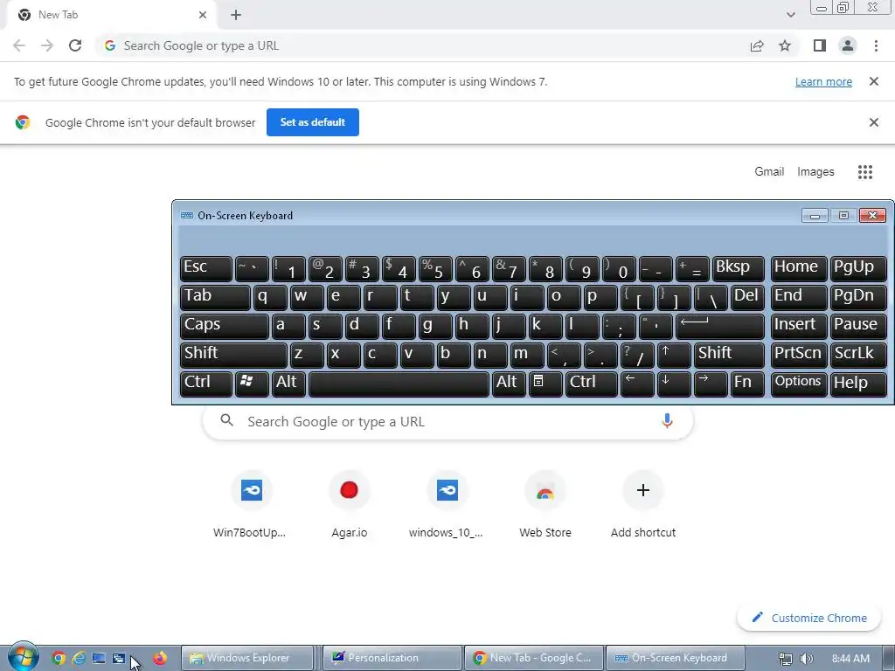Click the Set as default button

313,122
